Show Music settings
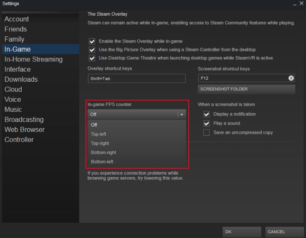The height and width of the screenshot is (238, 306). [41, 109]
